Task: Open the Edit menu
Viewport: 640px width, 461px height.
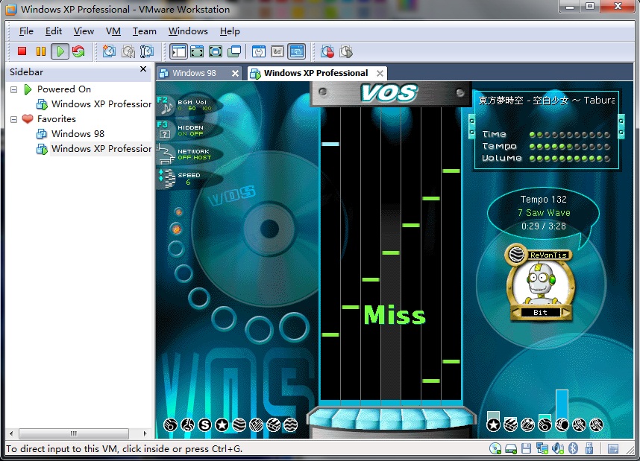Action: coord(54,31)
